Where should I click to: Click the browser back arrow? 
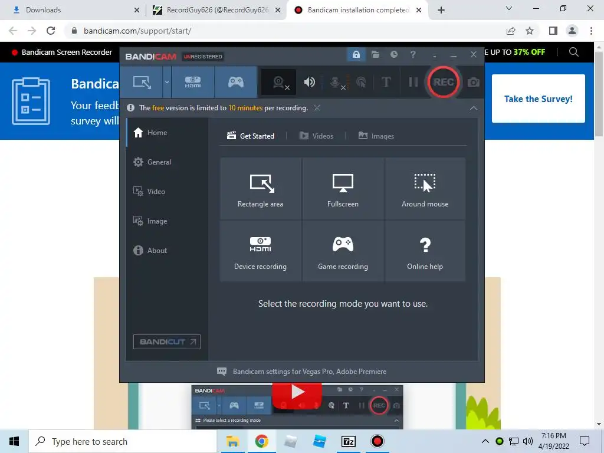pyautogui.click(x=13, y=31)
